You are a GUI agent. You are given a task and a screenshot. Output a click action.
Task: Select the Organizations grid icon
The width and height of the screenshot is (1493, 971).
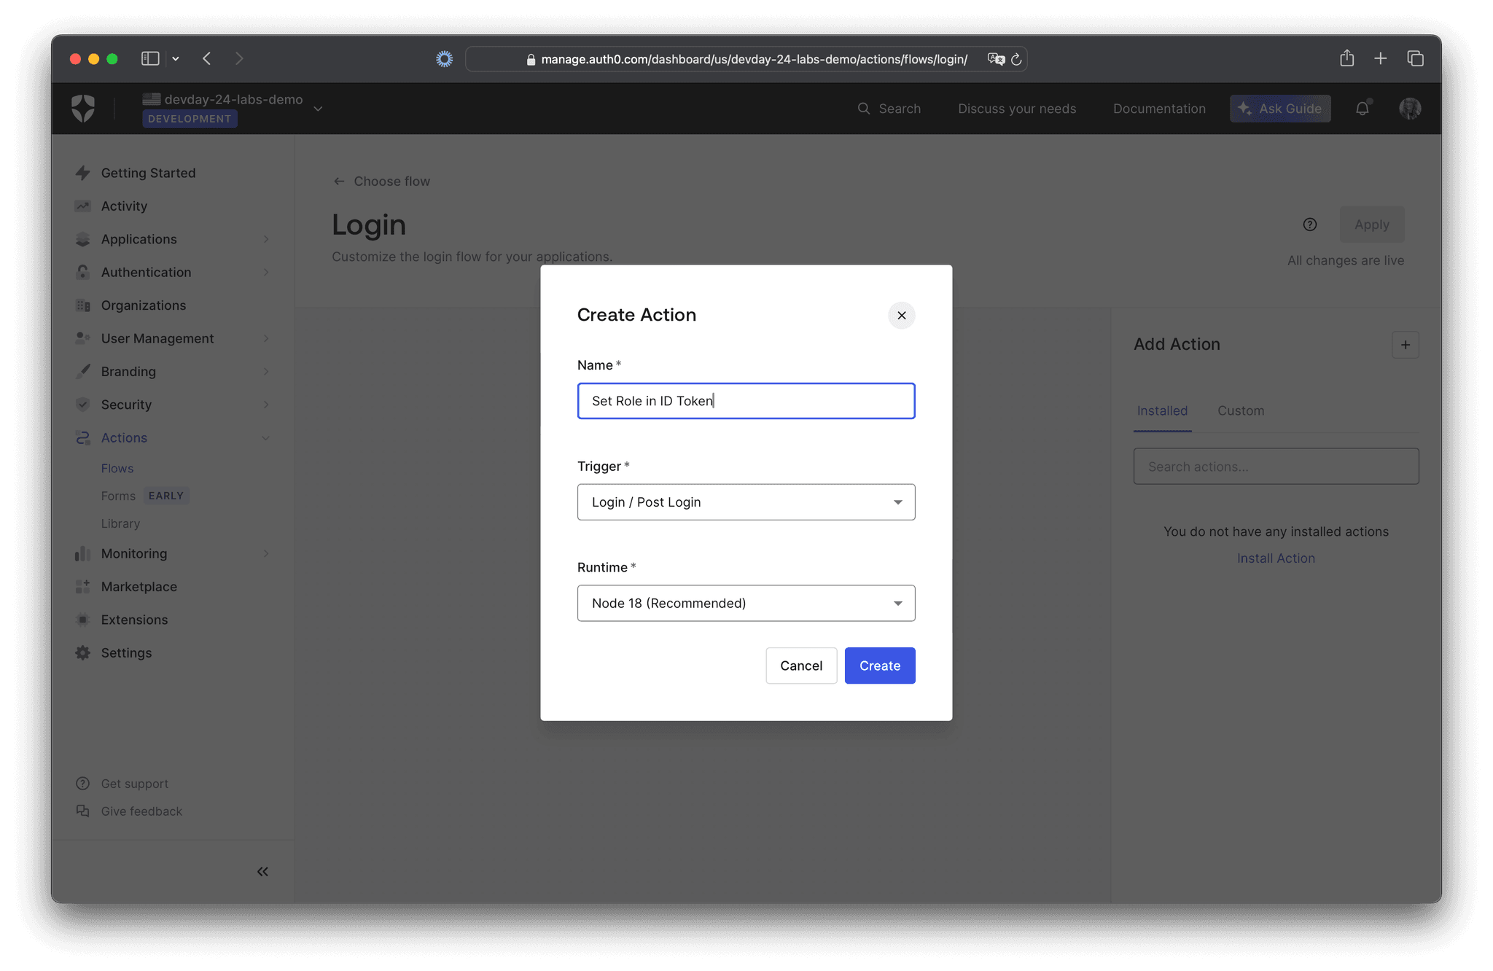[83, 305]
